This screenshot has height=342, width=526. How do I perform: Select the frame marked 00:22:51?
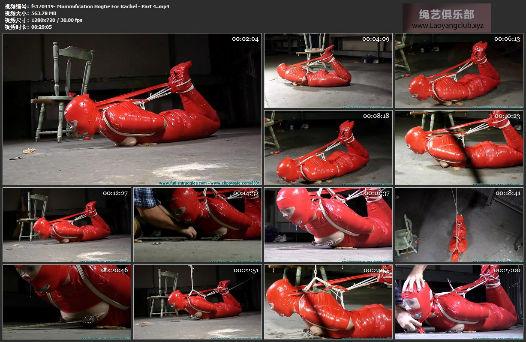tap(197, 302)
